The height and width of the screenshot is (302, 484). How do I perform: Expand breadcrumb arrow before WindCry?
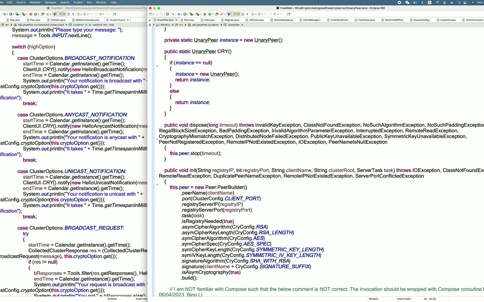pos(154,25)
